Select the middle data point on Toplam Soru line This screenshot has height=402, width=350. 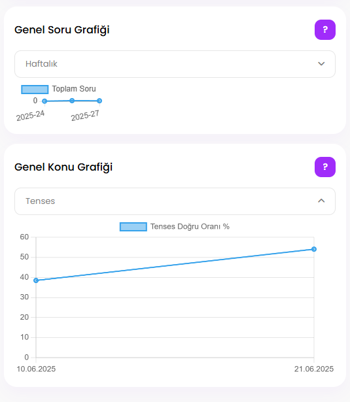click(72, 101)
